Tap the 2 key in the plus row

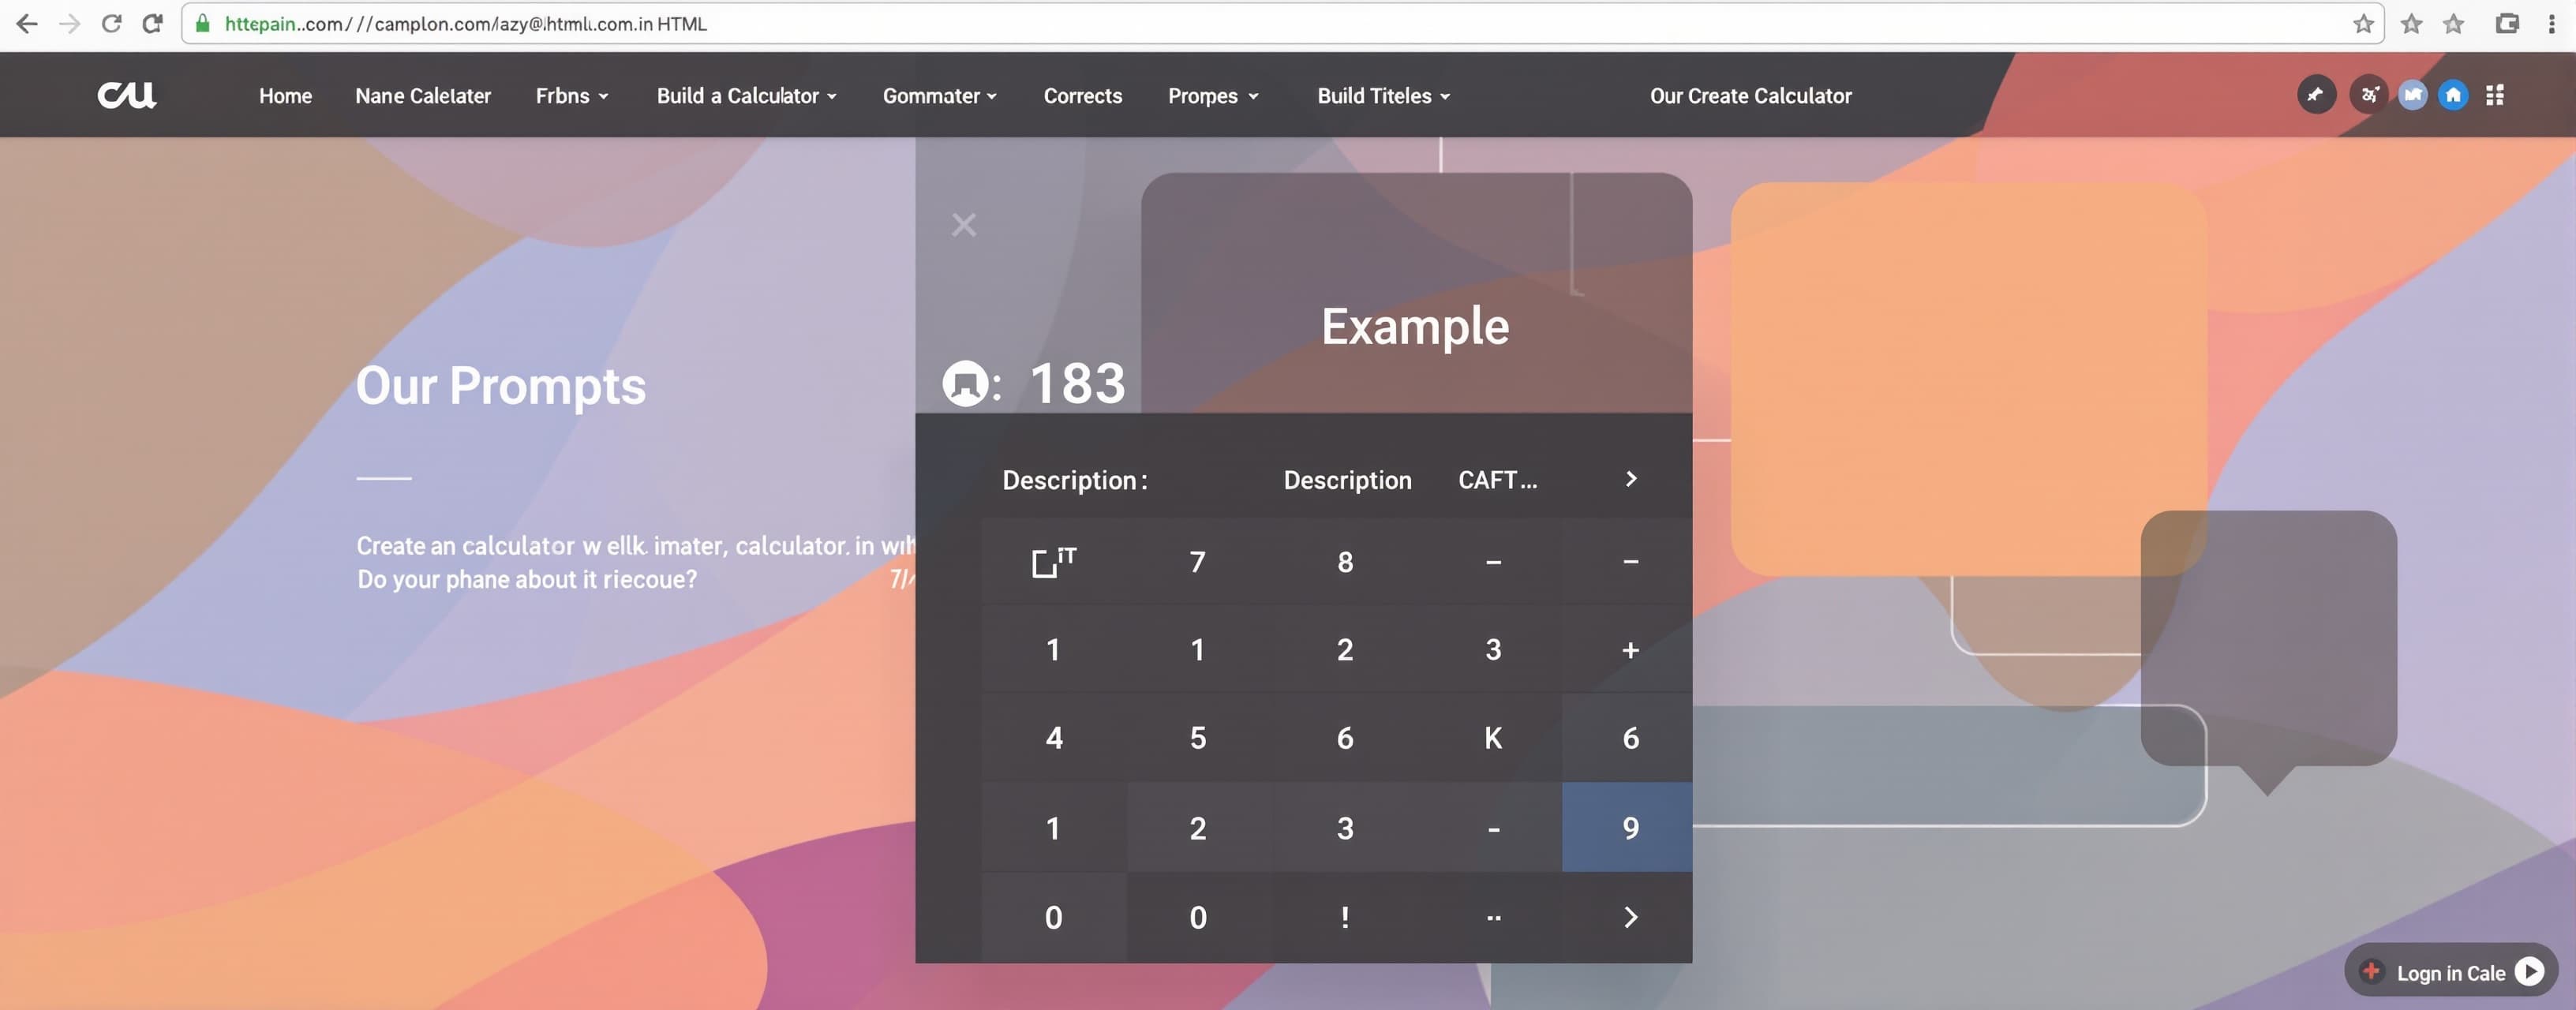[1345, 650]
